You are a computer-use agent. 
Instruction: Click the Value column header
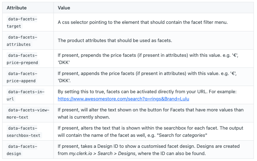64,8
